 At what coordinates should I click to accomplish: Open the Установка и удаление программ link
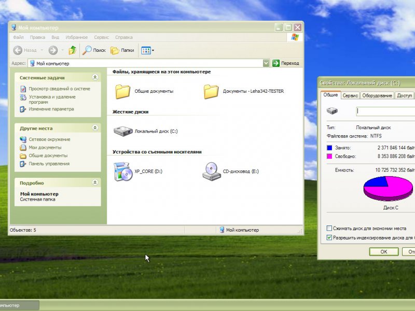52,100
